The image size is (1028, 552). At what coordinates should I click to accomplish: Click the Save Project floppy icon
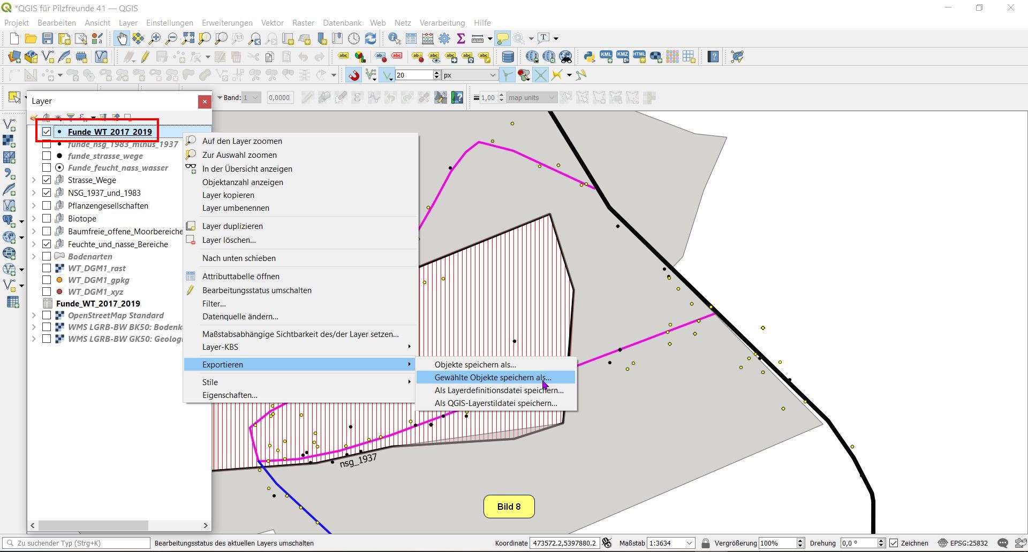pos(48,39)
